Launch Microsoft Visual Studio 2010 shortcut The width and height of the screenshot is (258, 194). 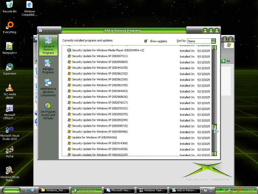(x=10, y=133)
